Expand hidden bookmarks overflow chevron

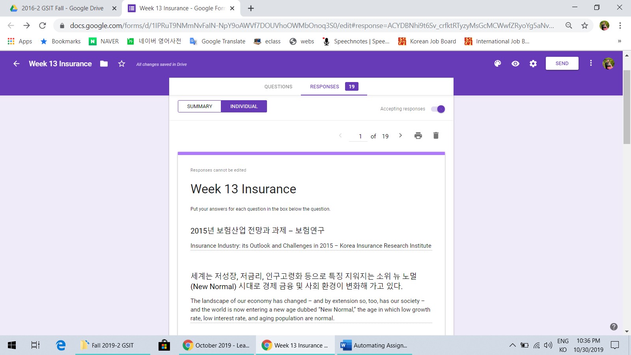click(619, 41)
